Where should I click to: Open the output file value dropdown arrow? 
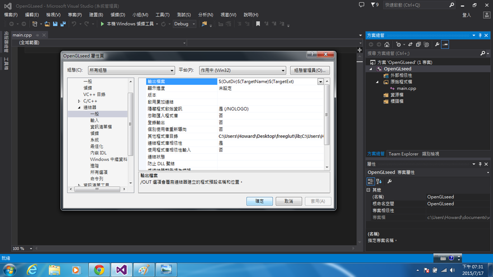click(320, 82)
